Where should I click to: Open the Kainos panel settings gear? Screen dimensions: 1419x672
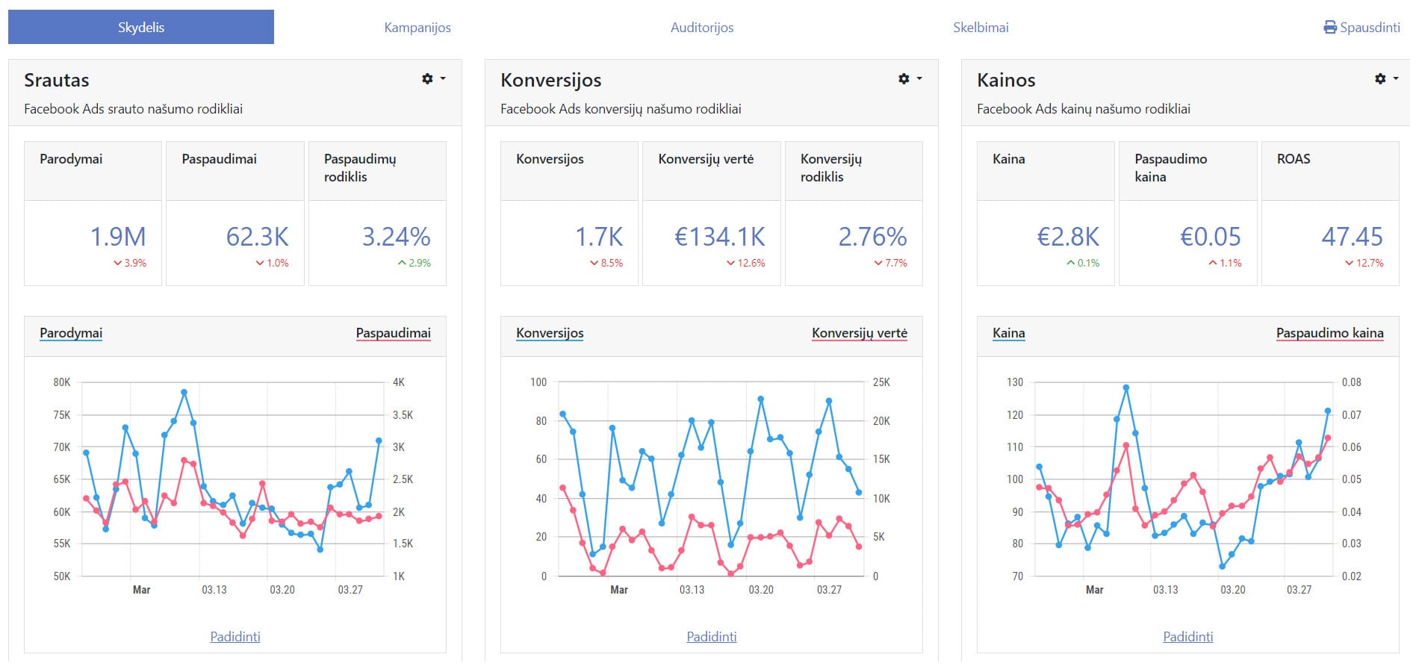[1379, 78]
